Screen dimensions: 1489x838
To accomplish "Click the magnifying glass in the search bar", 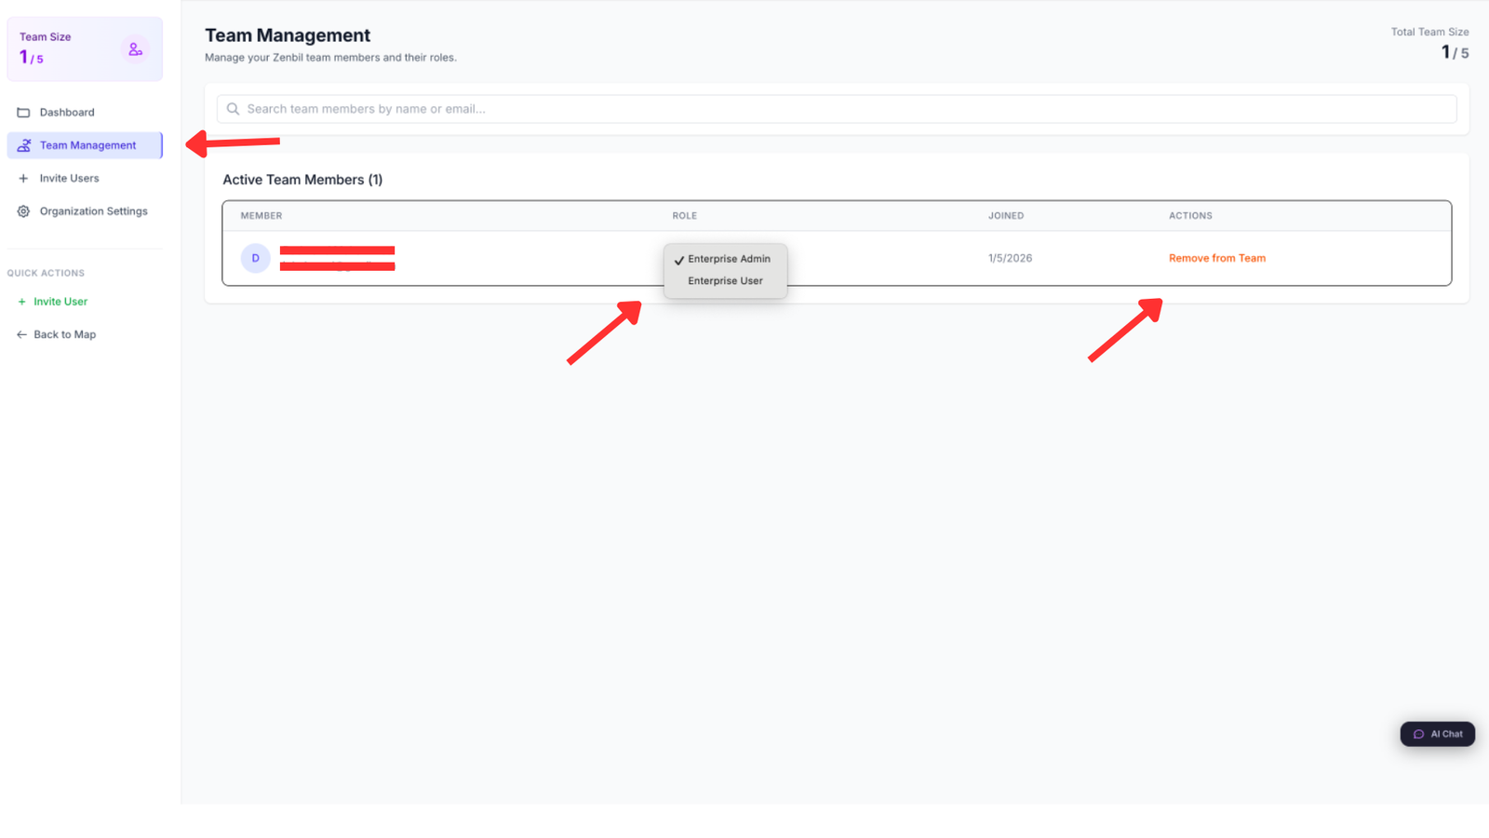I will point(233,109).
